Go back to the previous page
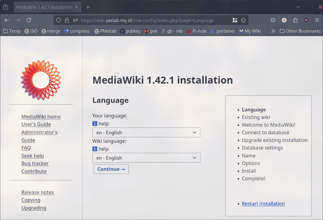The width and height of the screenshot is (323, 220). click(x=7, y=20)
